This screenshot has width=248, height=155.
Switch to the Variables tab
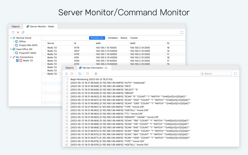(113, 38)
